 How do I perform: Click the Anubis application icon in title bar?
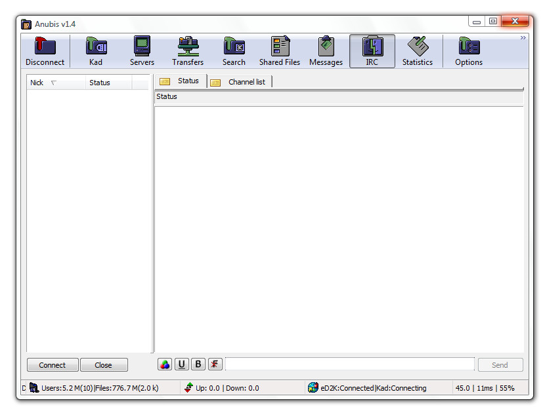coord(26,24)
